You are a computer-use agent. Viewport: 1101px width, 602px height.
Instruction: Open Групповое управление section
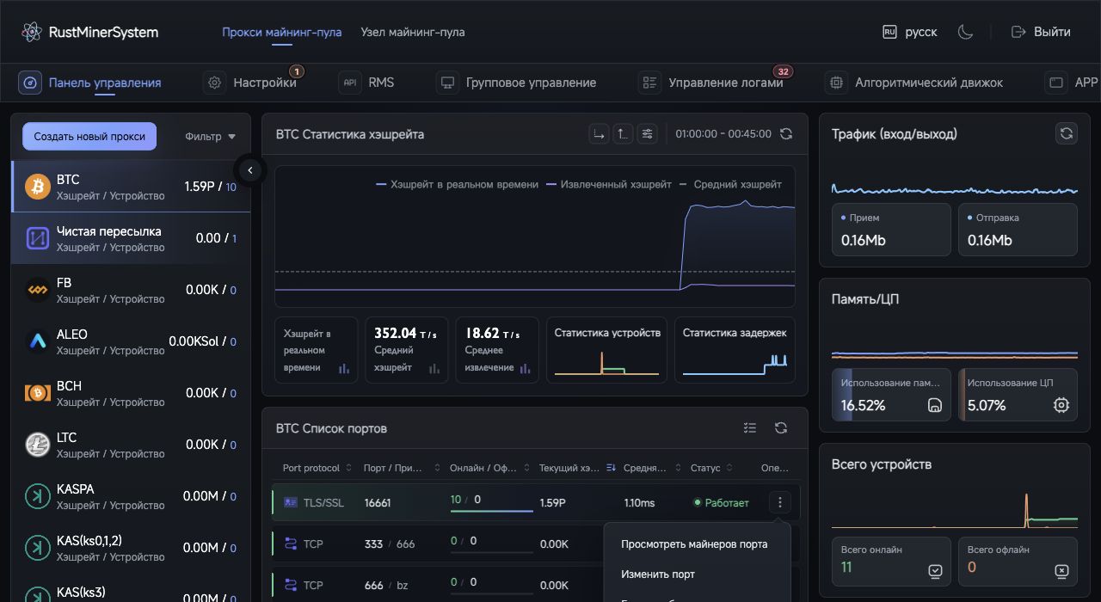516,83
